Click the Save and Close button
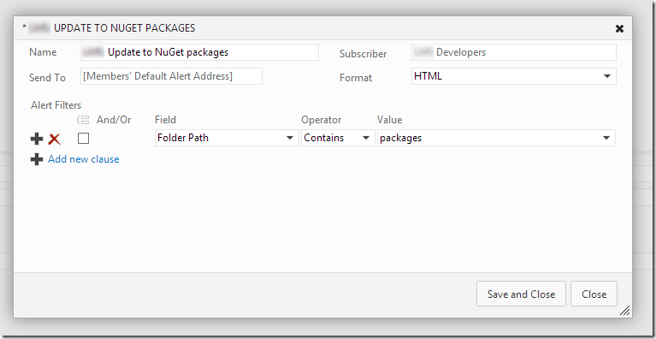This screenshot has height=339, width=656. pos(521,294)
